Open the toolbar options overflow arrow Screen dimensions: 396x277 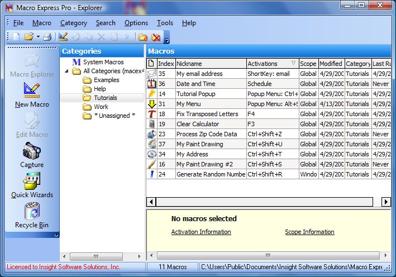tap(166, 40)
